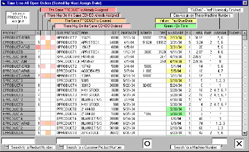
Task: Click the ASSIGN column header
Action: coord(220,33)
